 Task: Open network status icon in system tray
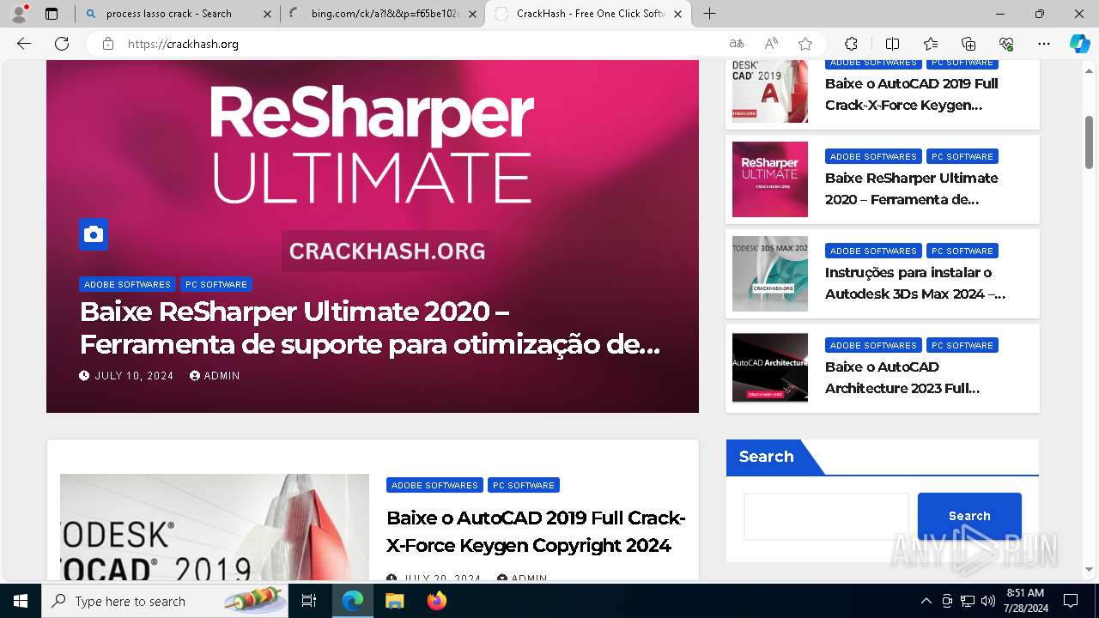pyautogui.click(x=968, y=601)
